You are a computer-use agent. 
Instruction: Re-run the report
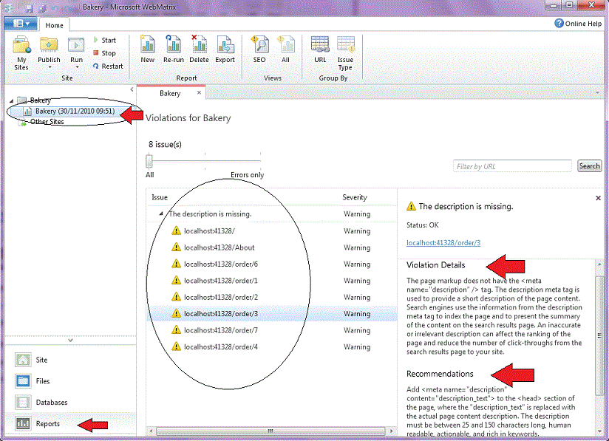coord(173,49)
